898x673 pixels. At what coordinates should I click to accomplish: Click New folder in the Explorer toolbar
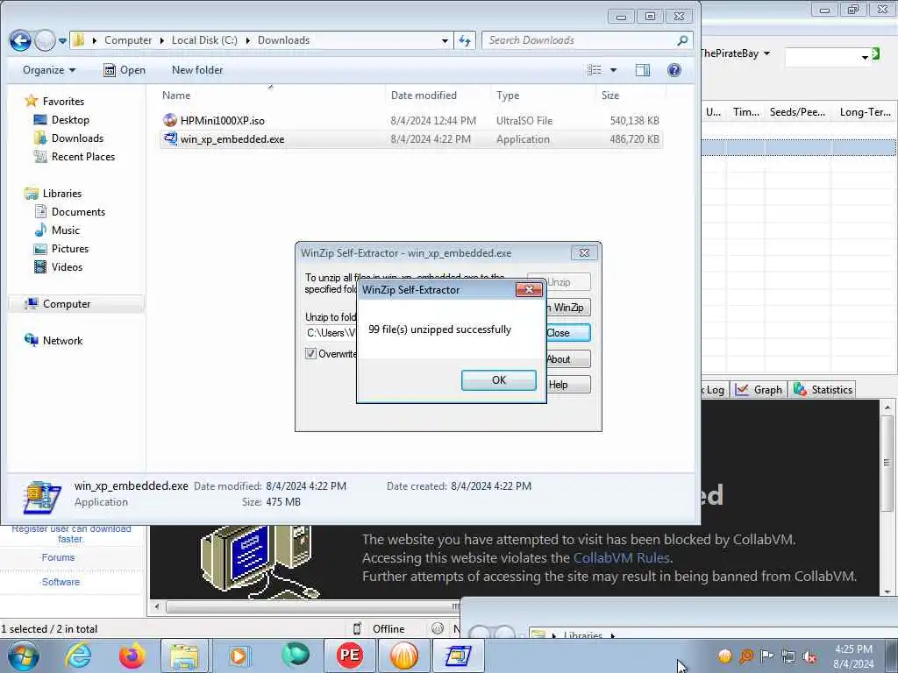tap(197, 70)
